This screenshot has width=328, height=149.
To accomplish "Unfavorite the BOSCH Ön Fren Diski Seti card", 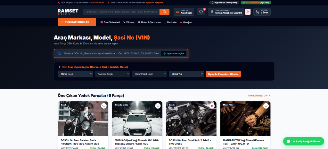I will [x=212, y=106].
